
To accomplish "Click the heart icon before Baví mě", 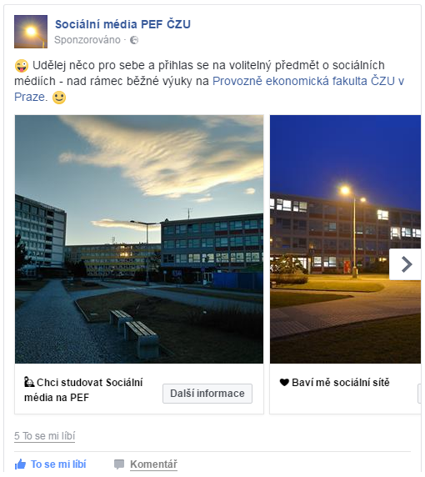I will click(x=284, y=383).
